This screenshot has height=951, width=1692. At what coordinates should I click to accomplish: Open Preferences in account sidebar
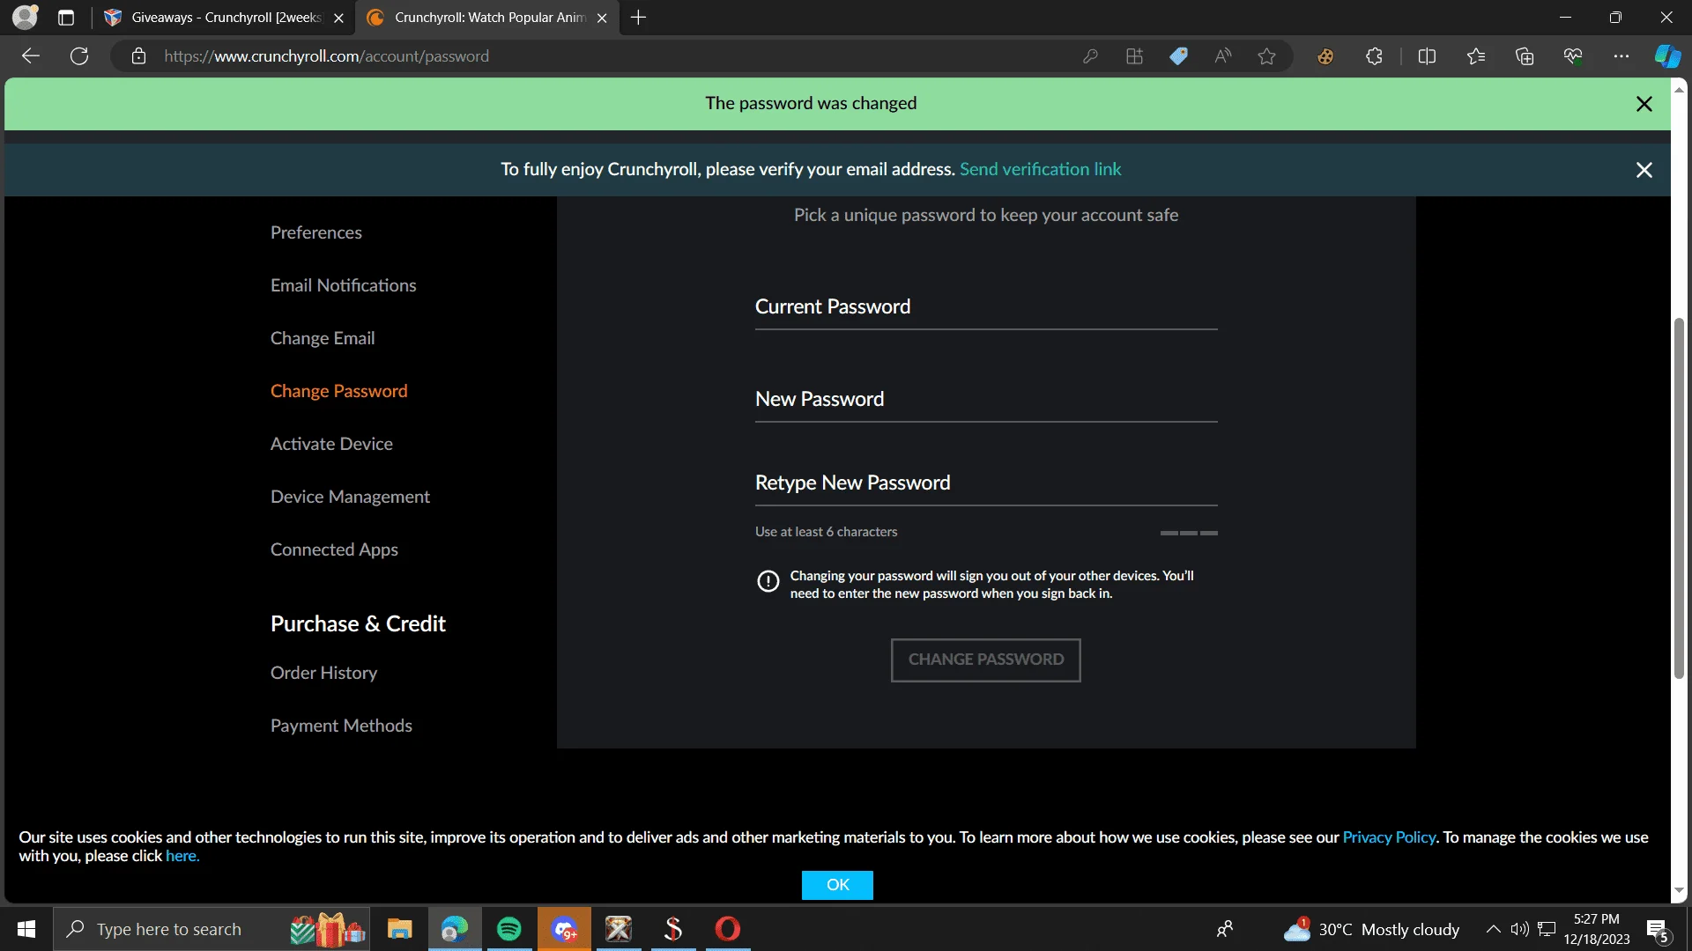click(x=315, y=232)
